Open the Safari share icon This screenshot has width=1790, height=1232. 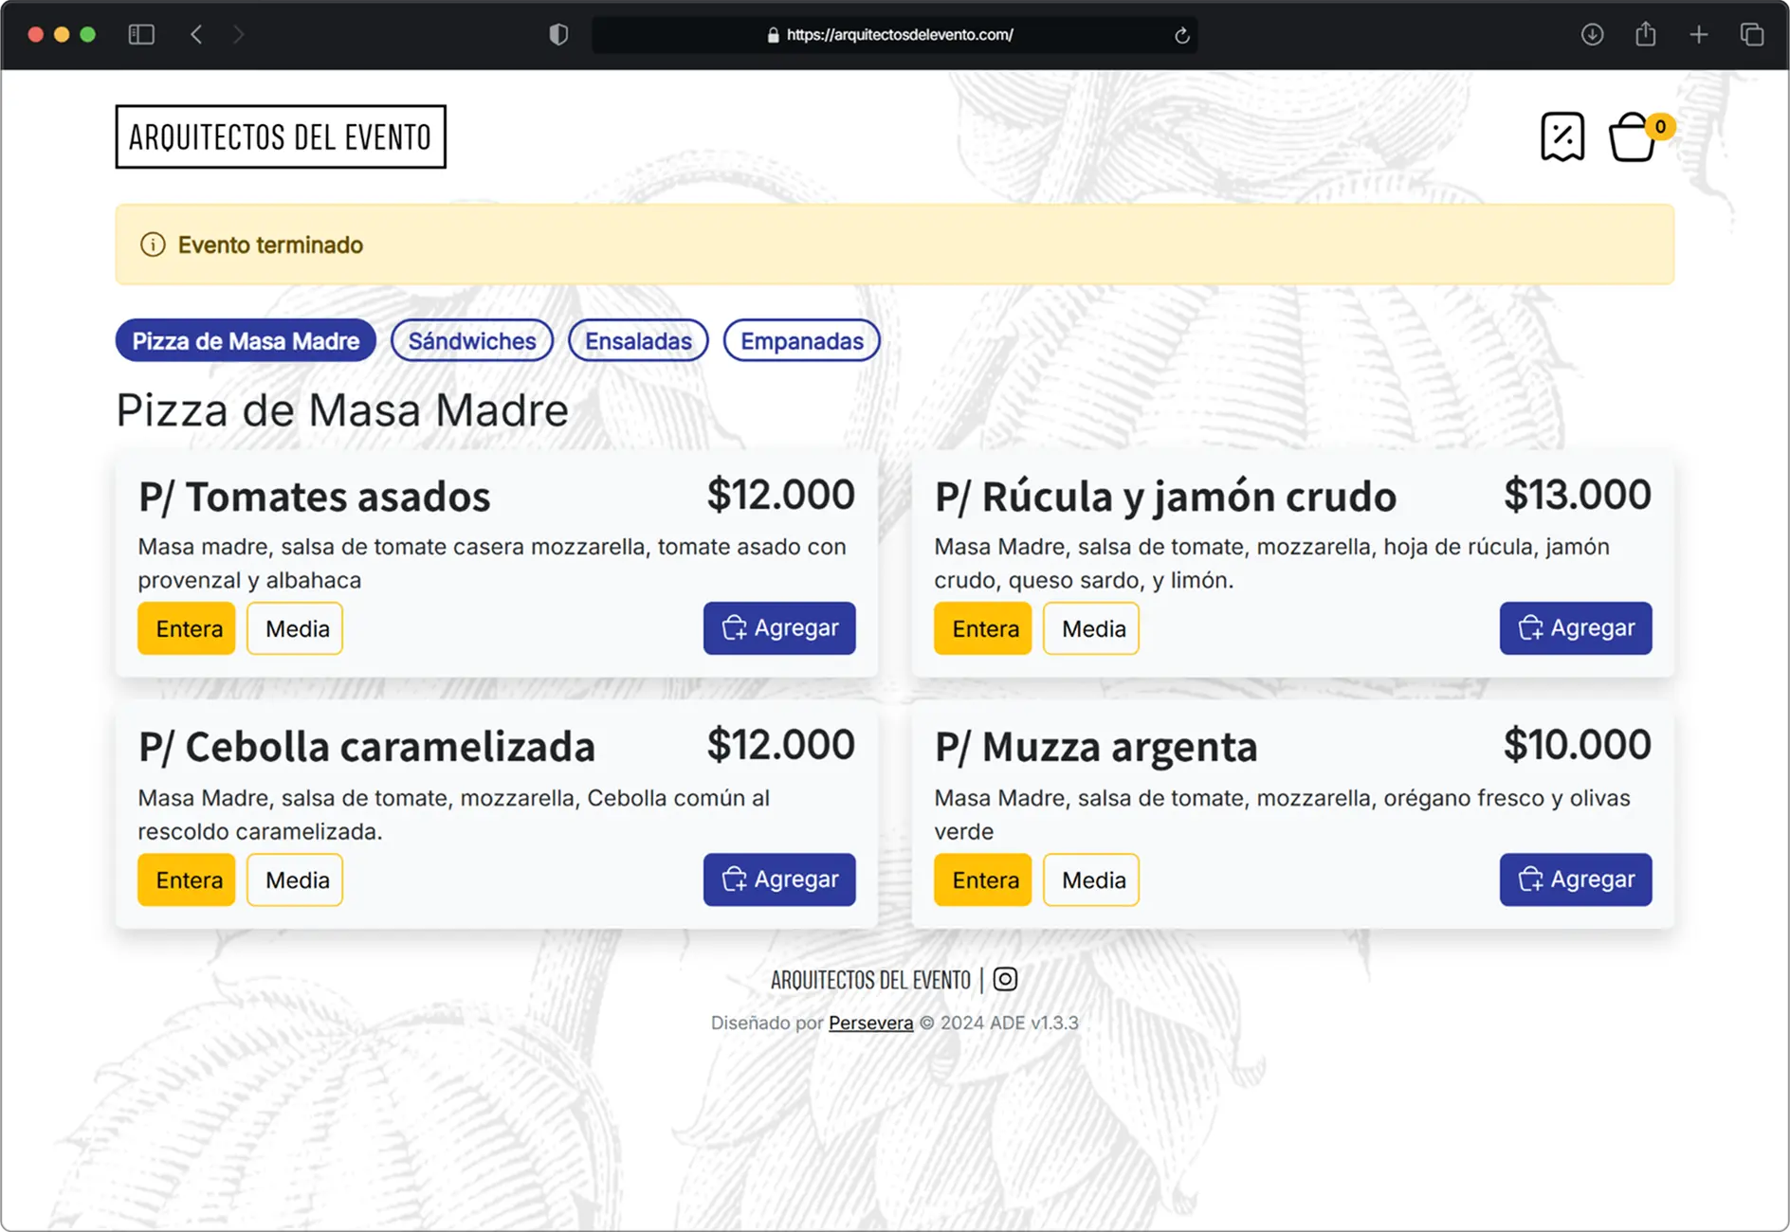coord(1645,35)
